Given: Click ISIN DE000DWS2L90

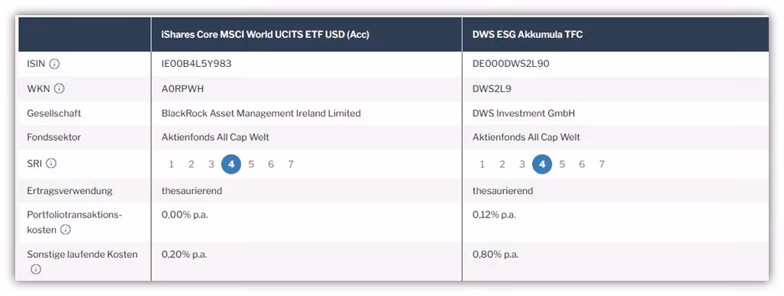Looking at the screenshot, I should coord(511,64).
